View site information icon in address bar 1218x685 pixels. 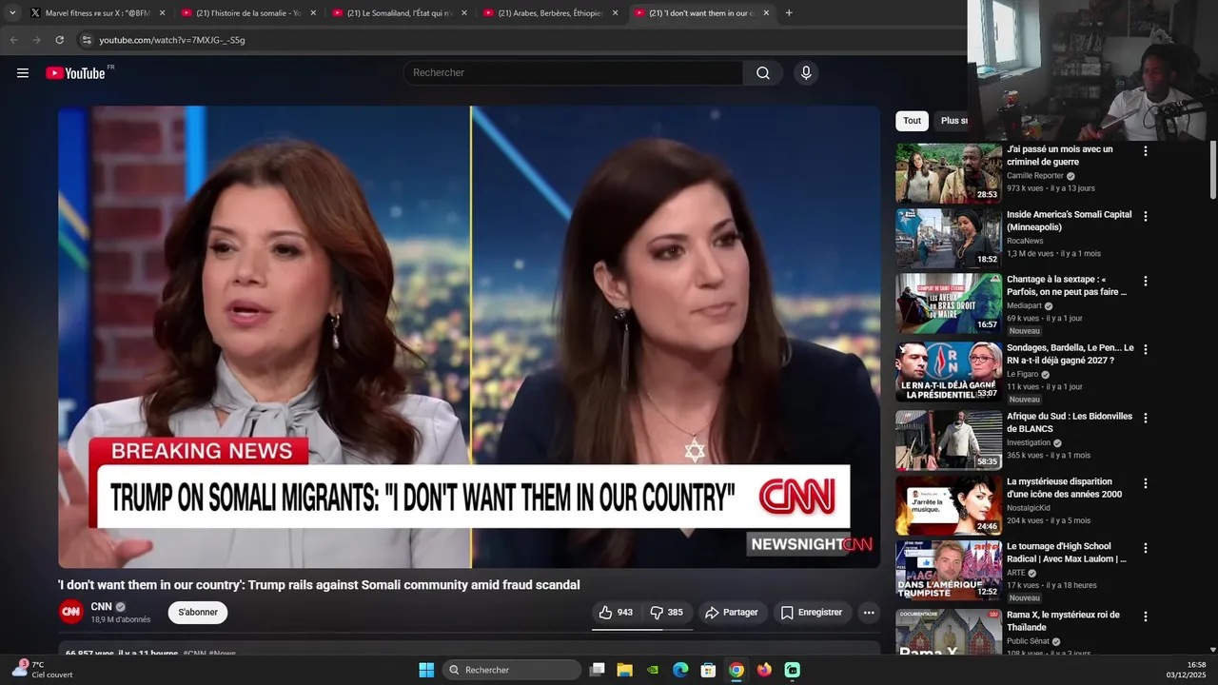point(87,40)
